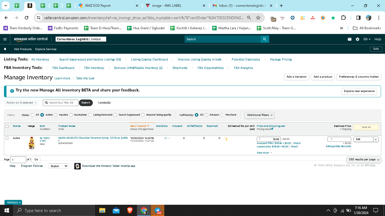This screenshot has height=216, width=385.
Task: Select the Improve listing quality radio button
Action: coord(143,115)
